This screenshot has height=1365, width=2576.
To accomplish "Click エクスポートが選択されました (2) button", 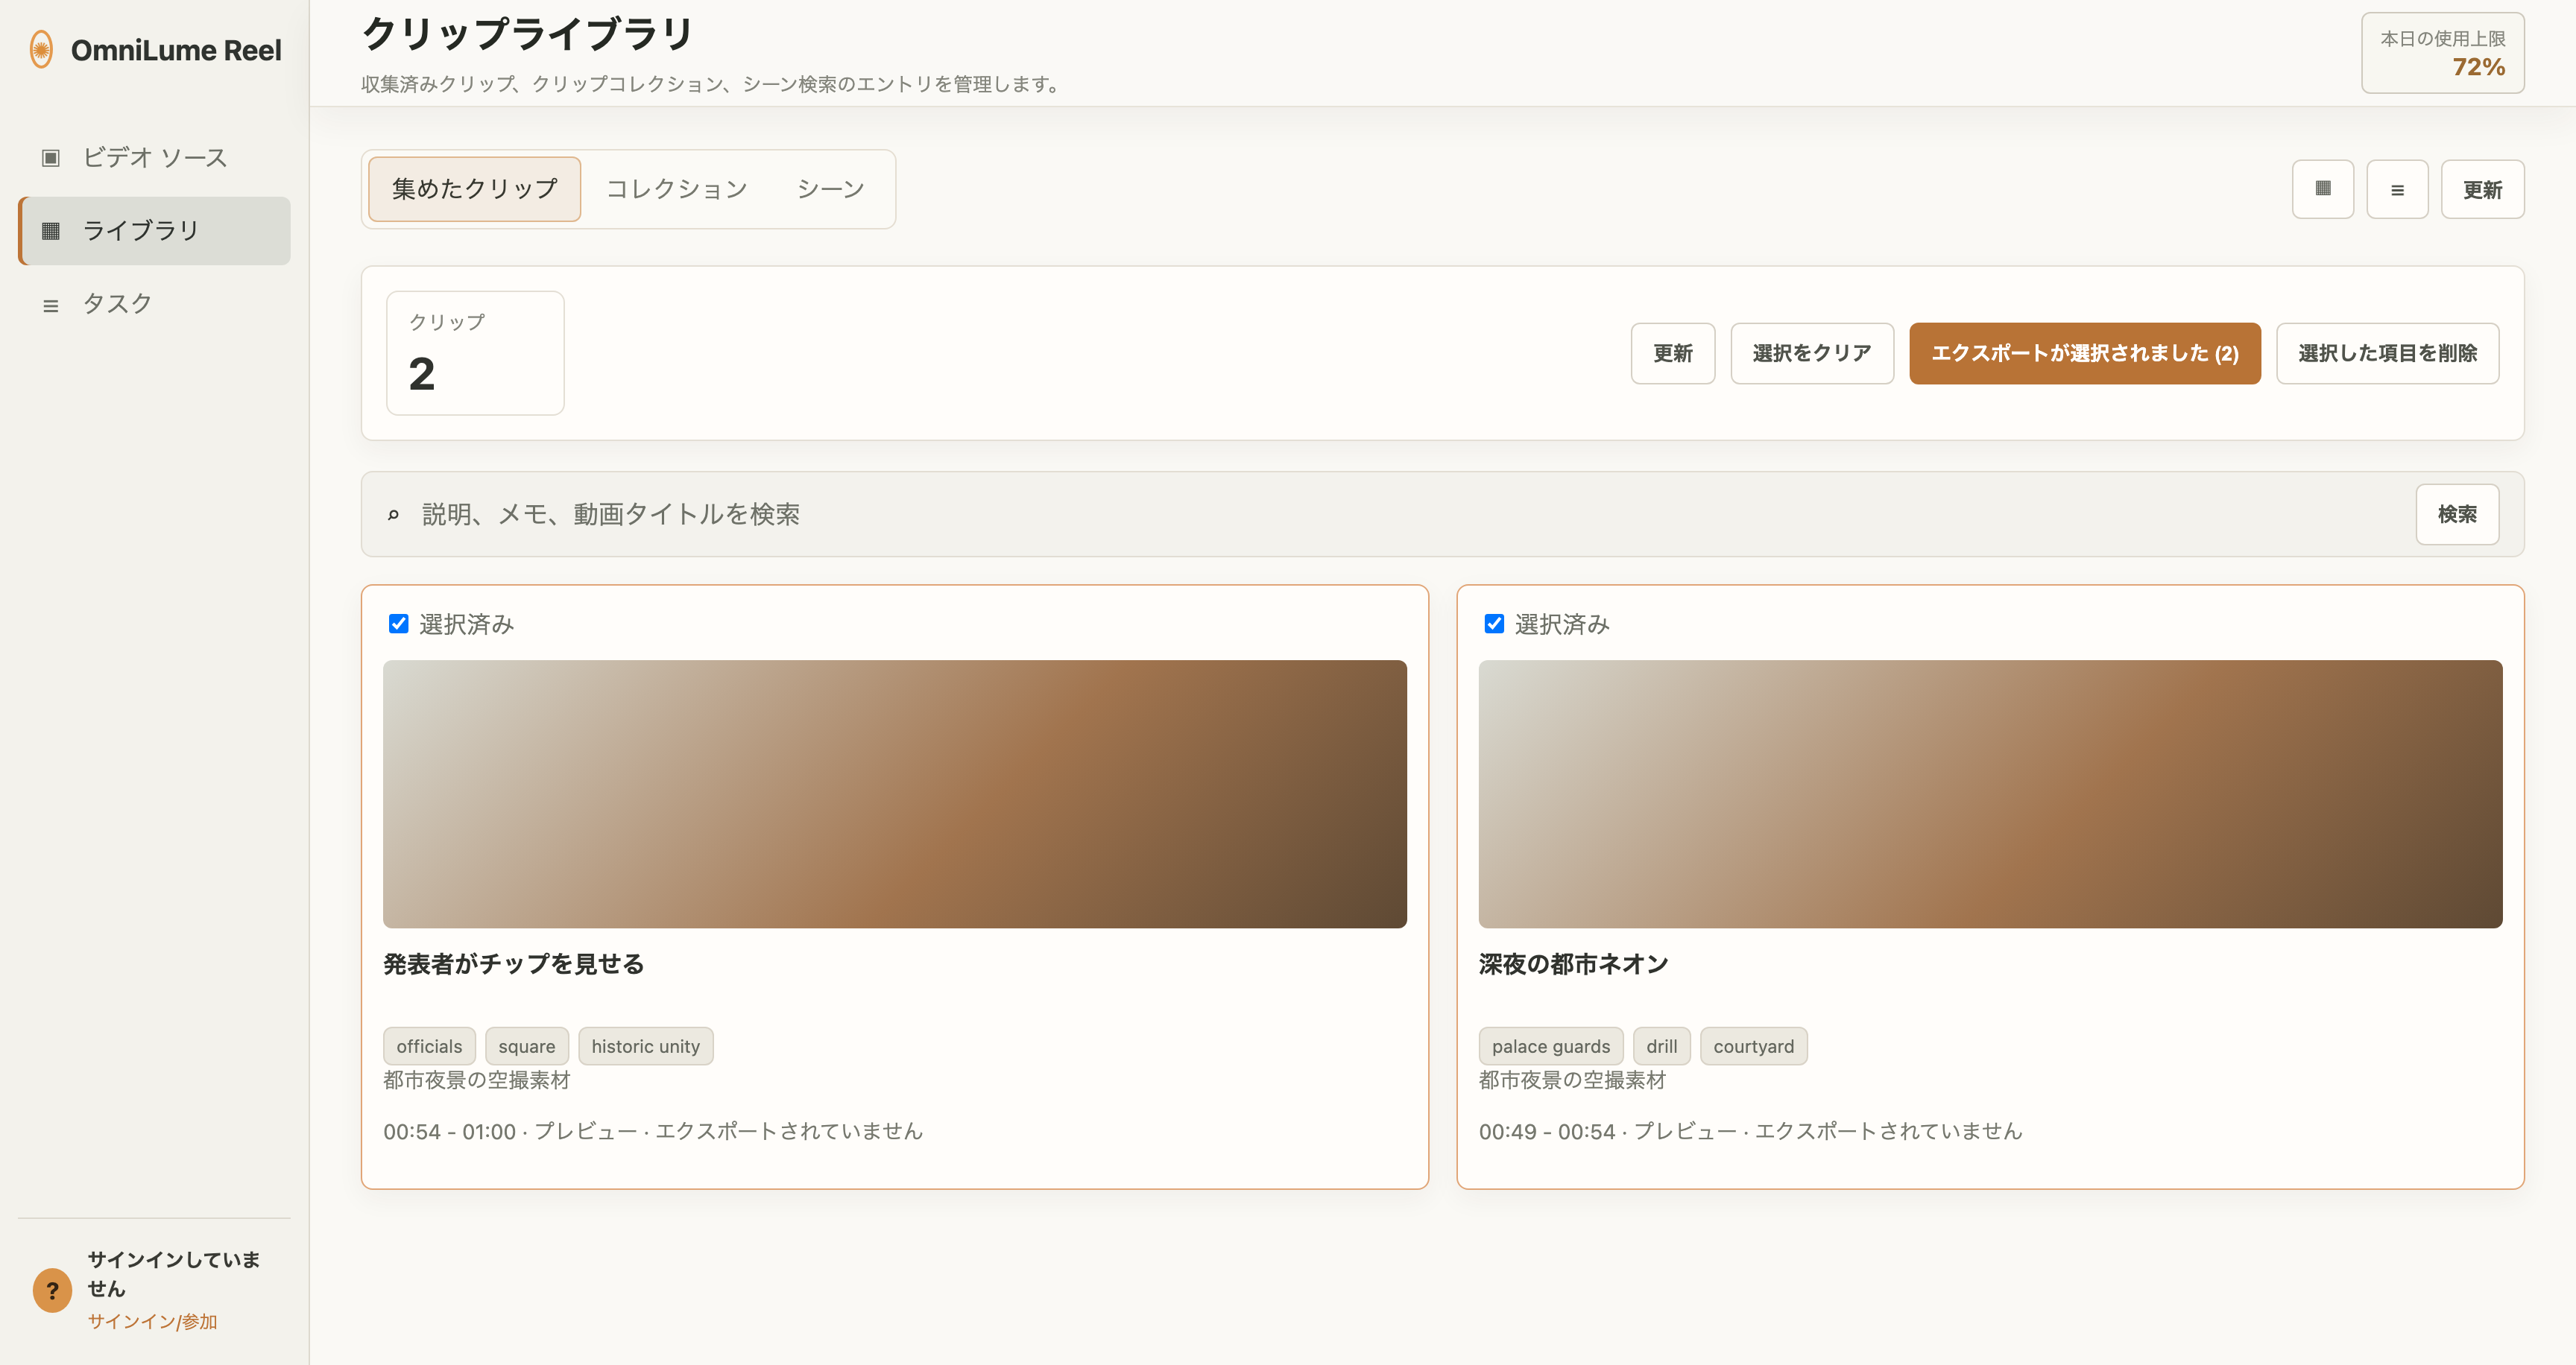I will click(x=2085, y=352).
